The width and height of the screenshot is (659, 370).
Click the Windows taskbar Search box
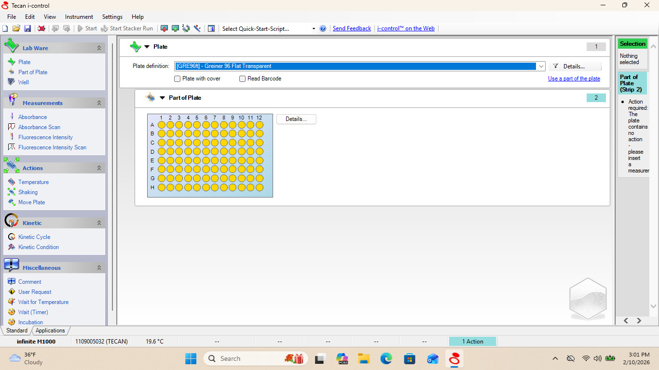click(256, 358)
